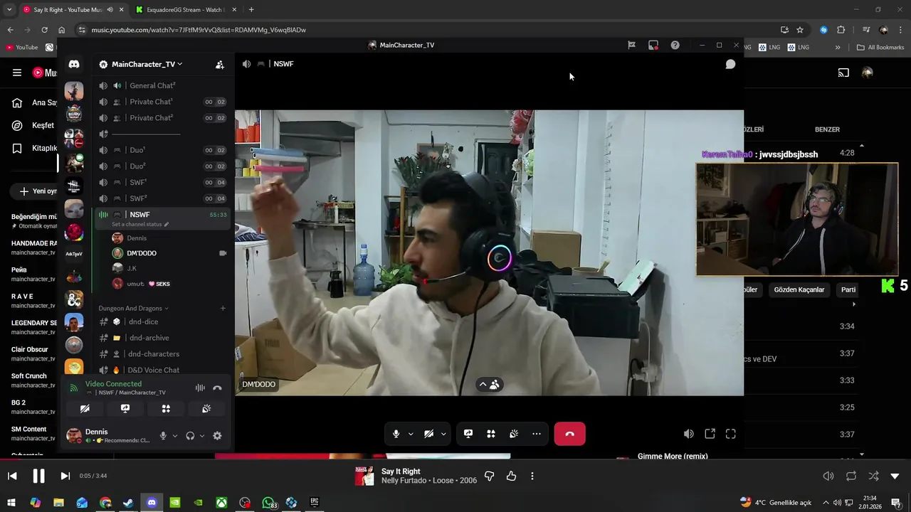Hang up in Video Connected panel

click(218, 388)
